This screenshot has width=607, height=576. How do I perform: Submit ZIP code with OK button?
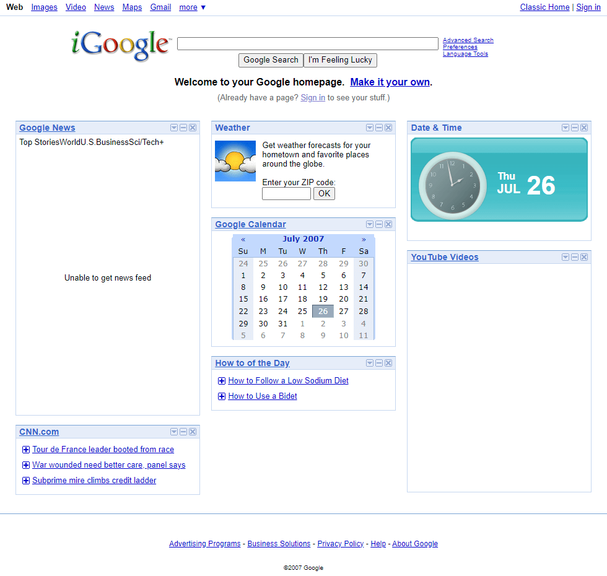tap(325, 193)
